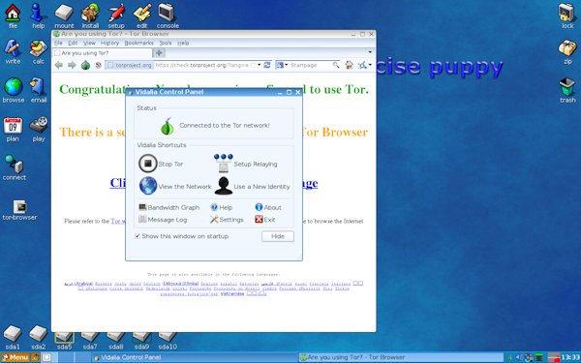Click the green onion Torbutton icon
Image resolution: width=581 pixels, height=363 pixels.
pyautogui.click(x=85, y=65)
